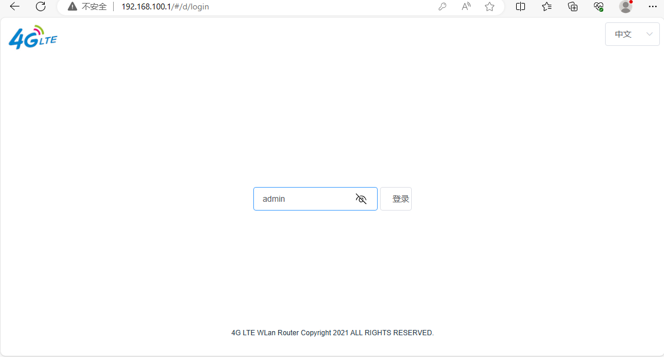This screenshot has width=664, height=357.
Task: Click the 4G LTE logo
Action: coord(33,37)
